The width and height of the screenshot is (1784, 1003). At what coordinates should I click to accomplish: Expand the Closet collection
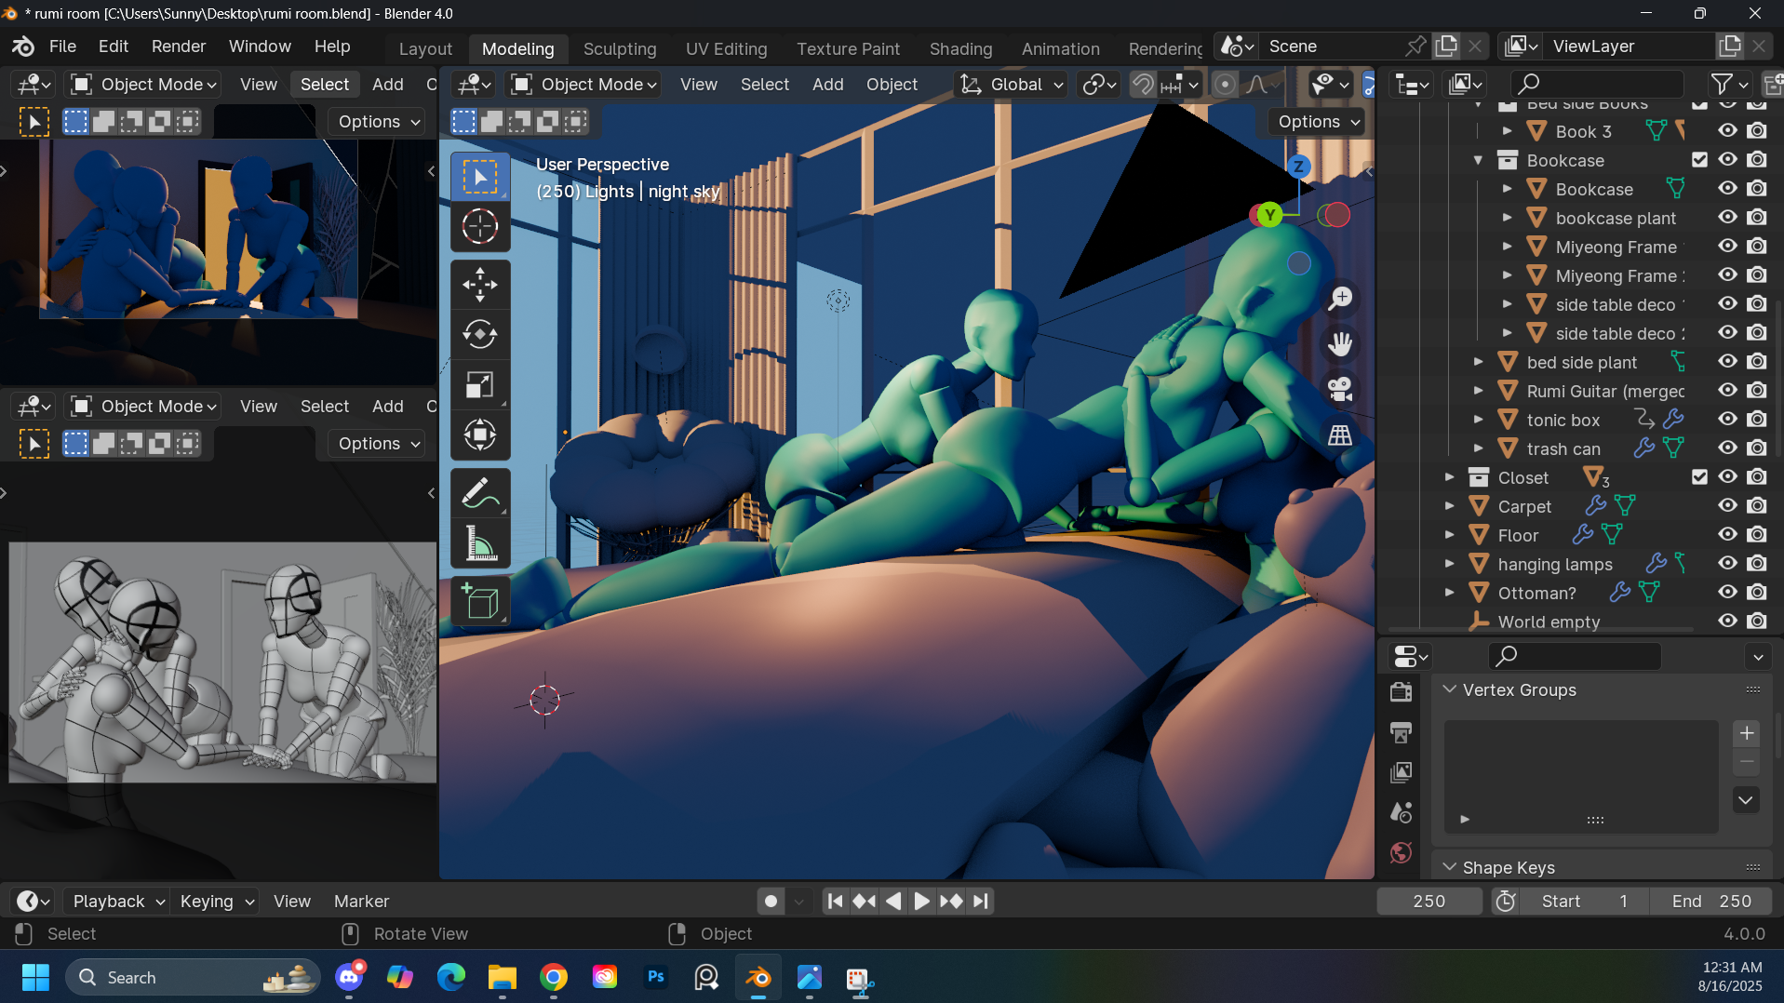(1449, 477)
